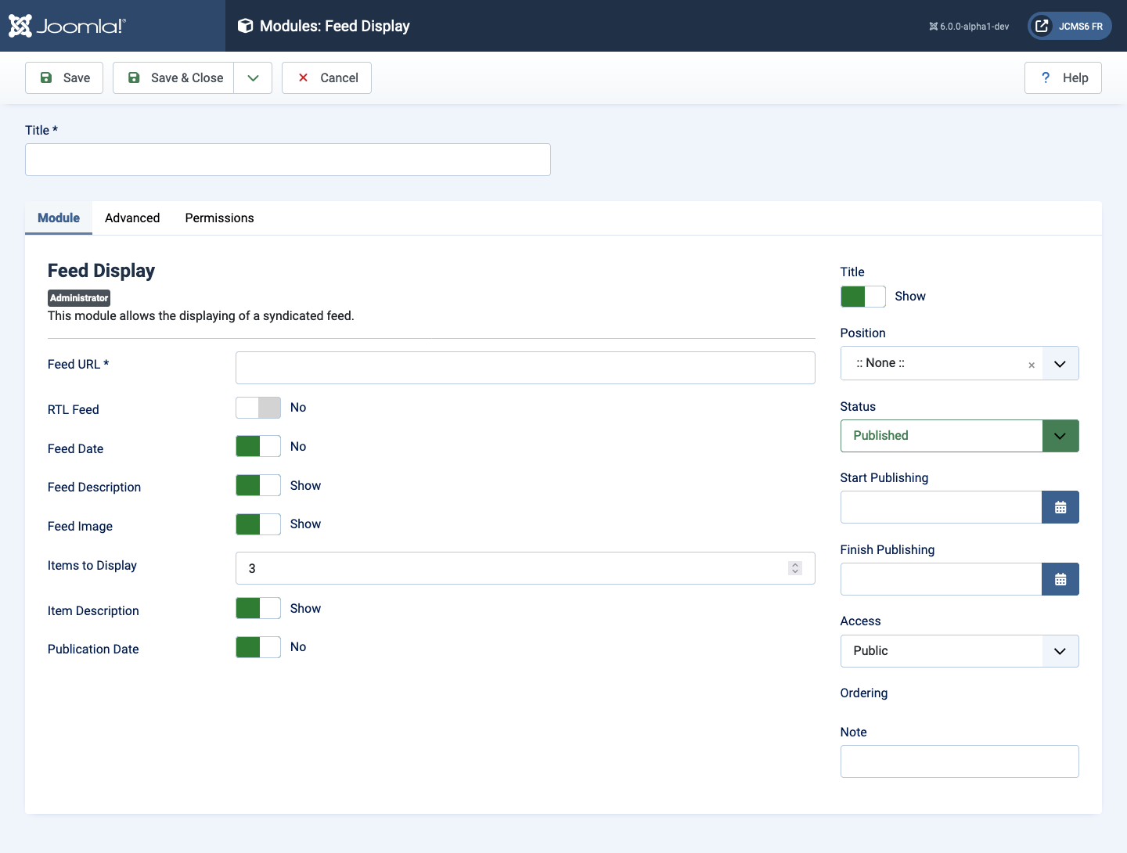Screen dimensions: 1127x853
Task: Expand the Position dropdown
Action: tap(1060, 363)
